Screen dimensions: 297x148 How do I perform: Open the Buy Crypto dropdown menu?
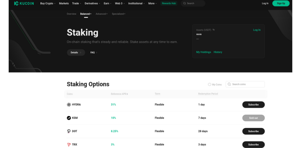(48, 3)
